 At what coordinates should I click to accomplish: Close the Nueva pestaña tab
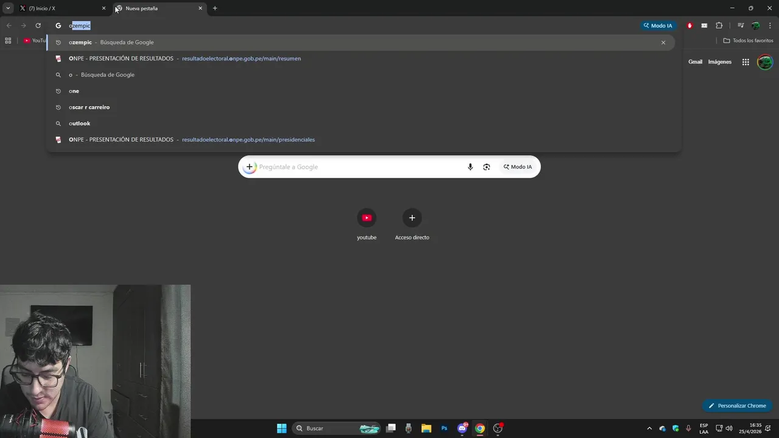tap(200, 9)
